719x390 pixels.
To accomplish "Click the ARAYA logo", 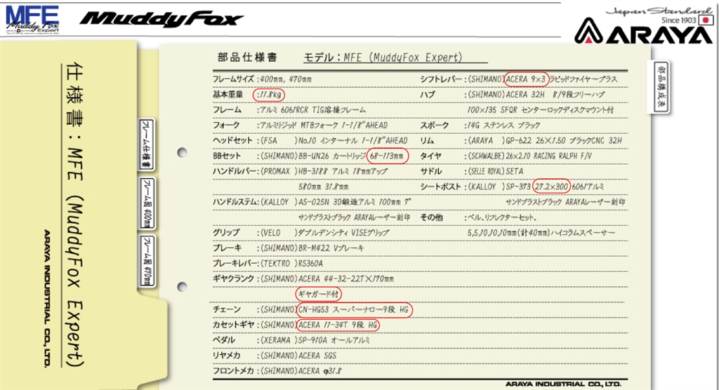I will (643, 32).
